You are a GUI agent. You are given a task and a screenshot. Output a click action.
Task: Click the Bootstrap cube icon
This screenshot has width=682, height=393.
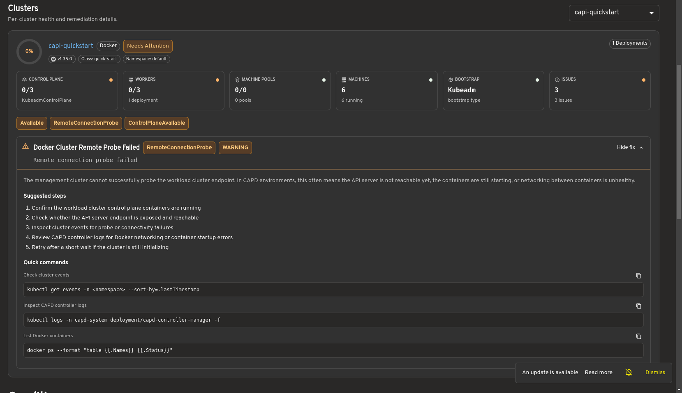point(451,80)
